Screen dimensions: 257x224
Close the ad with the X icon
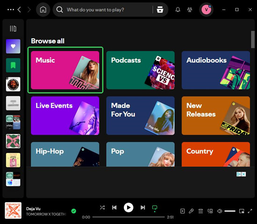(244, 174)
